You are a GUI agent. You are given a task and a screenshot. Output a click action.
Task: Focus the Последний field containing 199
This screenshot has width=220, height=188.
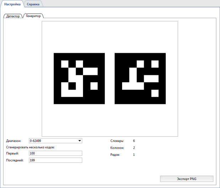[x=56, y=160]
